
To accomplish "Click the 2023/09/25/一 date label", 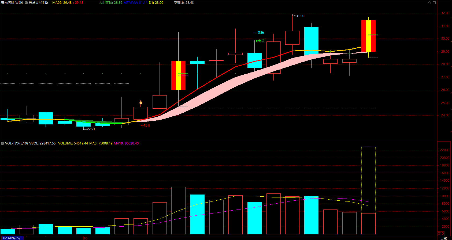I will coord(12,238).
